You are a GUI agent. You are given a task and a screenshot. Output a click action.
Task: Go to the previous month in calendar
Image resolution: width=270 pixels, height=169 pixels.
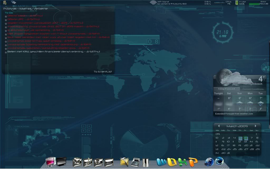(x=219, y=126)
